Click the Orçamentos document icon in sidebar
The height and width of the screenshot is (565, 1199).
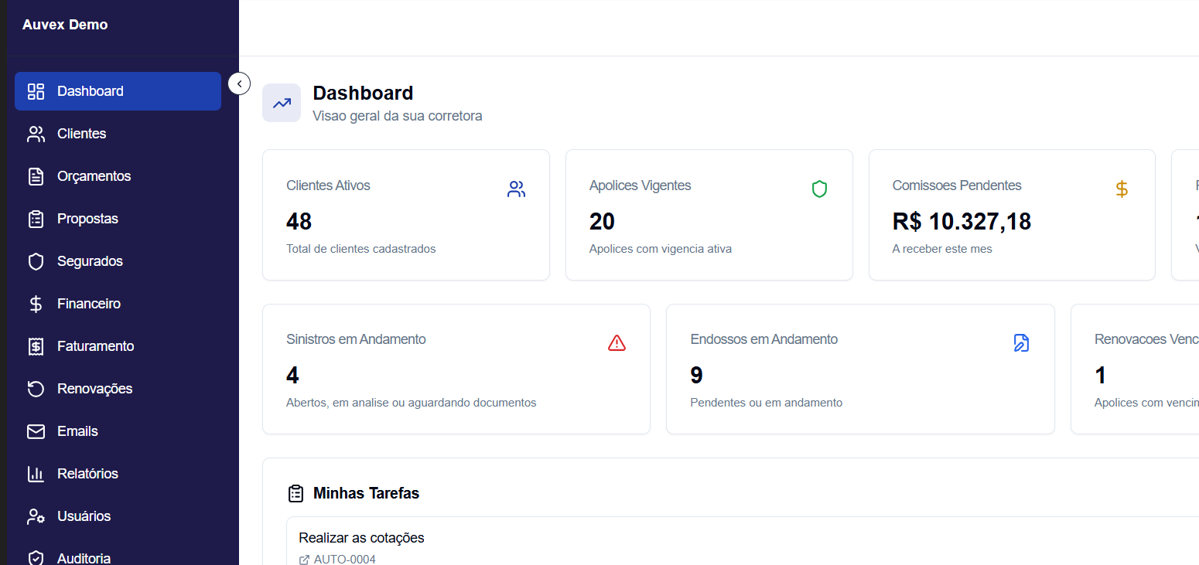[36, 176]
